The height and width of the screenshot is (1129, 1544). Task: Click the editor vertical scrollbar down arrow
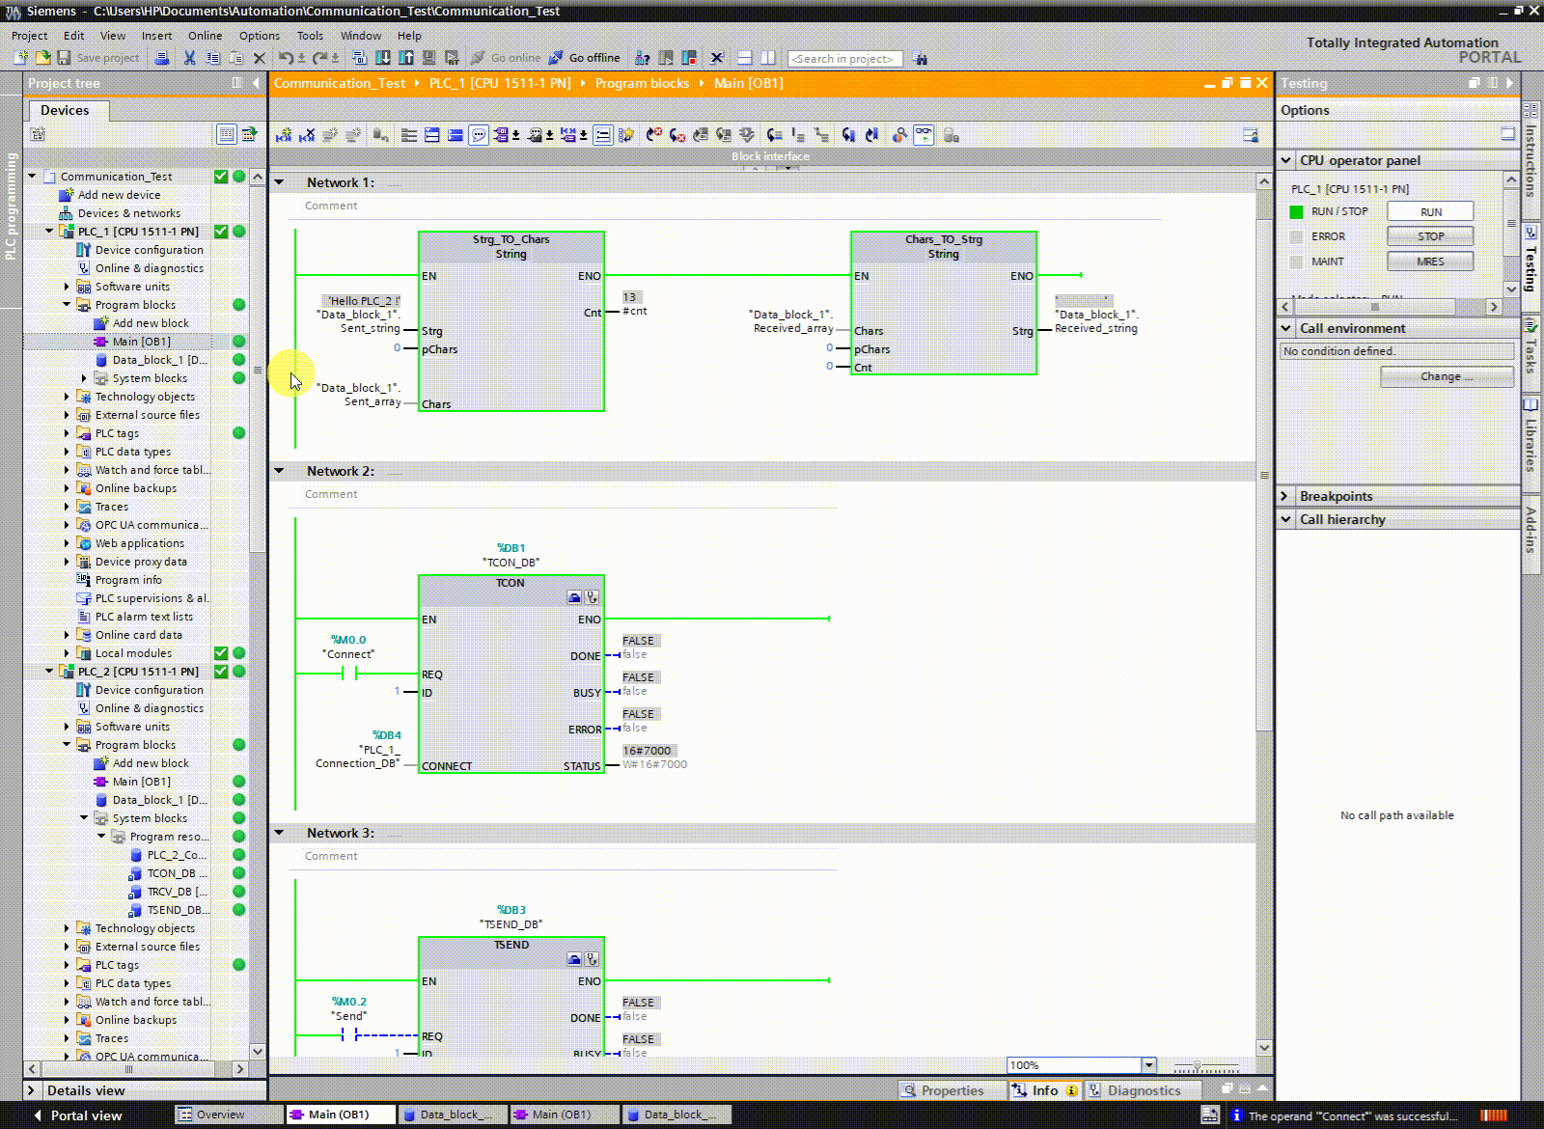pos(1264,1047)
